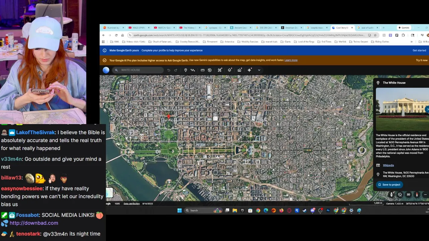The height and width of the screenshot is (241, 429).
Task: Open the Firmament bookmarks folder
Action: click(x=210, y=42)
